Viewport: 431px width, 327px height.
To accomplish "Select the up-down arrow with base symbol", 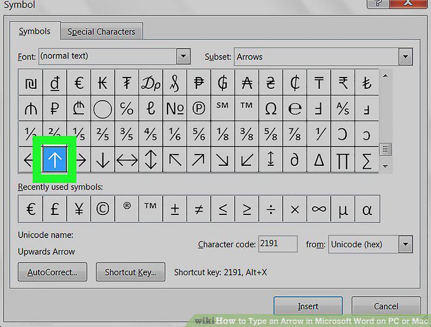I will (x=271, y=160).
